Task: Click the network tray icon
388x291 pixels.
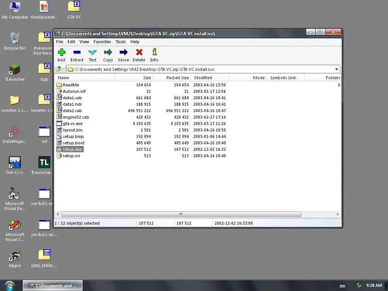Action: [359, 286]
